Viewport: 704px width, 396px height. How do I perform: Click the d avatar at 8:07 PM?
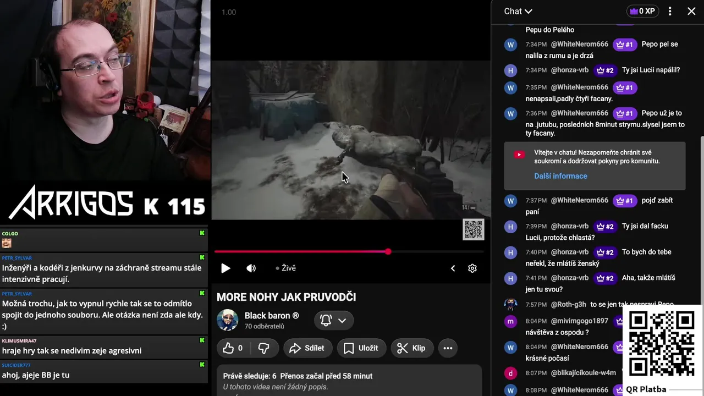[x=510, y=373]
